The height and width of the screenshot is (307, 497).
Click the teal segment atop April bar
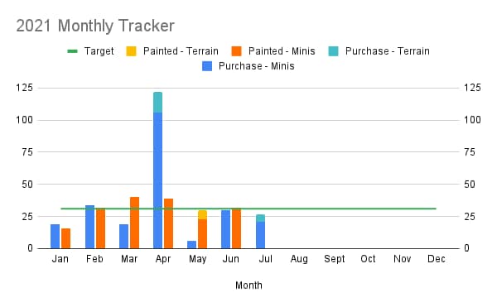click(x=158, y=103)
